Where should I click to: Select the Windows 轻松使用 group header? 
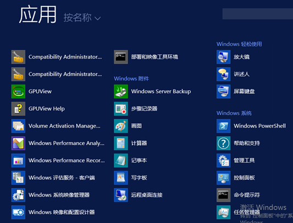(239, 44)
